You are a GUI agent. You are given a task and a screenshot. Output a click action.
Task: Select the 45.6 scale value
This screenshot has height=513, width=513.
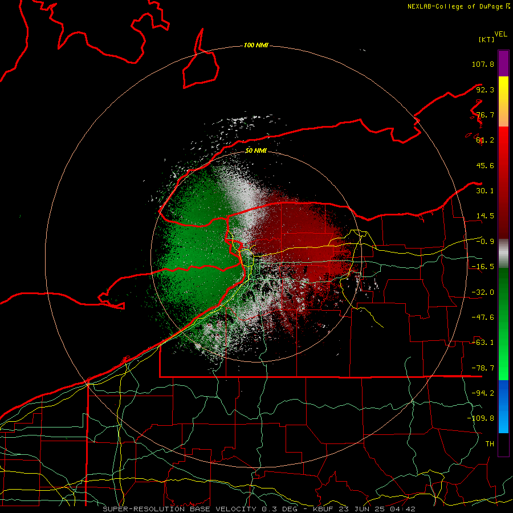click(x=485, y=165)
